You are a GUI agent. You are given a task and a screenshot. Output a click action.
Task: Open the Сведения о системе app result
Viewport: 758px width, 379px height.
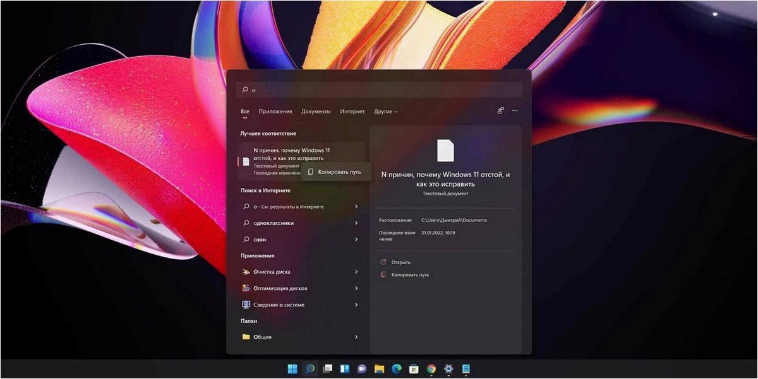click(x=301, y=305)
